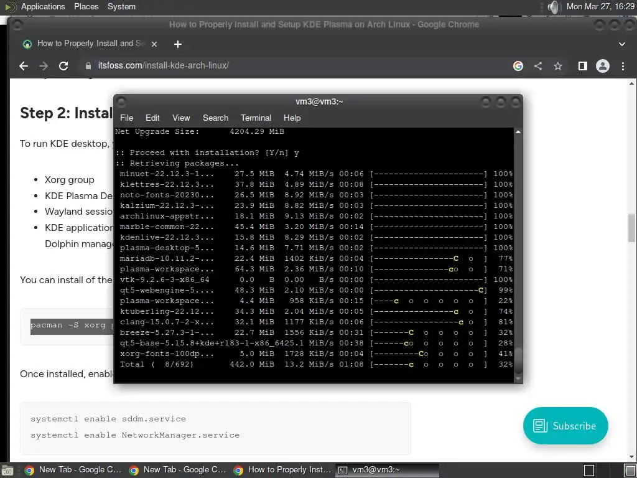The width and height of the screenshot is (637, 478).
Task: Open the System menu in top panel
Action: (121, 6)
